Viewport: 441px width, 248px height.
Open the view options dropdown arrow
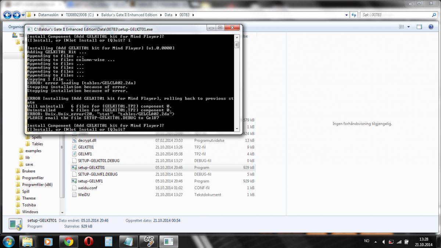409,27
